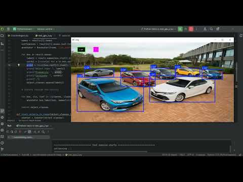Click the 'collecting ...' console output line
243x182 pixels.
pos(63,149)
